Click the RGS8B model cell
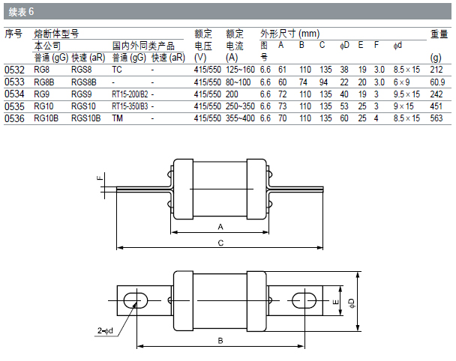The image size is (456, 361). [x=84, y=81]
